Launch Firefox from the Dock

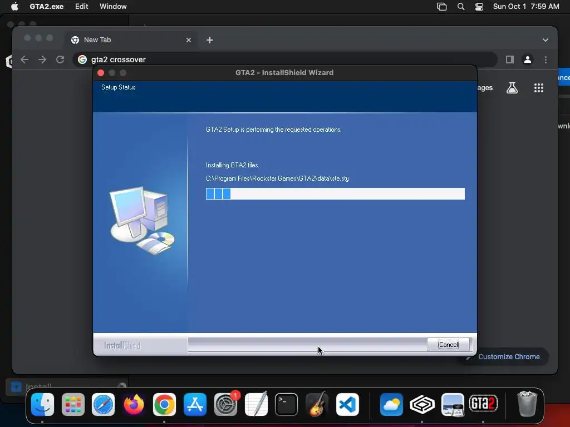pos(134,404)
